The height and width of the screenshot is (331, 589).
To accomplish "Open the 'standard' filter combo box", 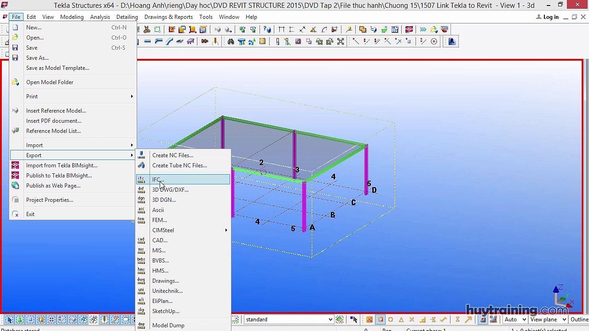I will coord(289,320).
